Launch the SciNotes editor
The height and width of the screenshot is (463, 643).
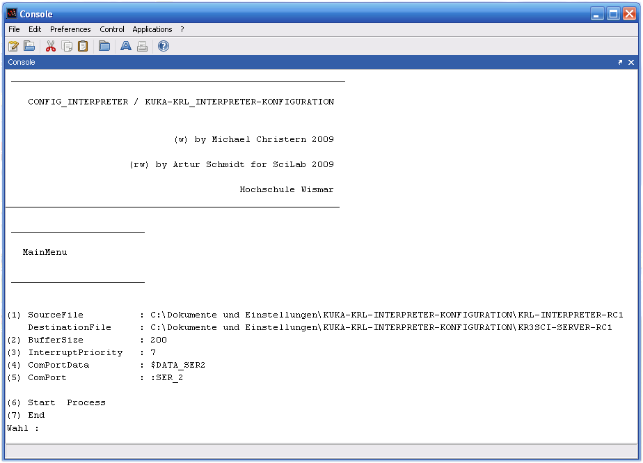click(x=13, y=46)
